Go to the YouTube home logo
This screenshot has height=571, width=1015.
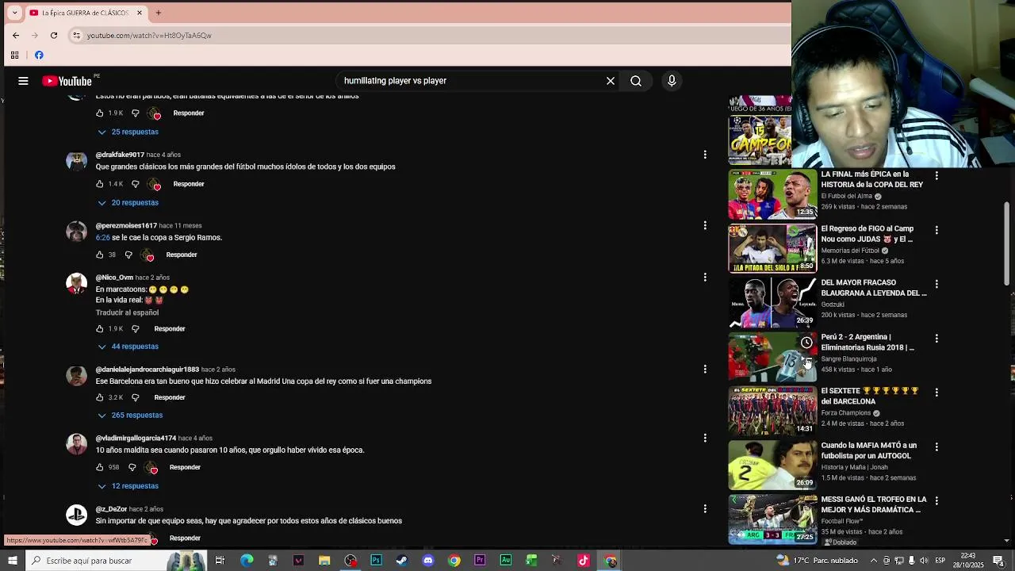[67, 81]
